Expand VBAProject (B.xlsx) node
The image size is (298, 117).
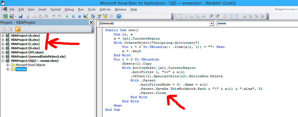(x=3, y=40)
